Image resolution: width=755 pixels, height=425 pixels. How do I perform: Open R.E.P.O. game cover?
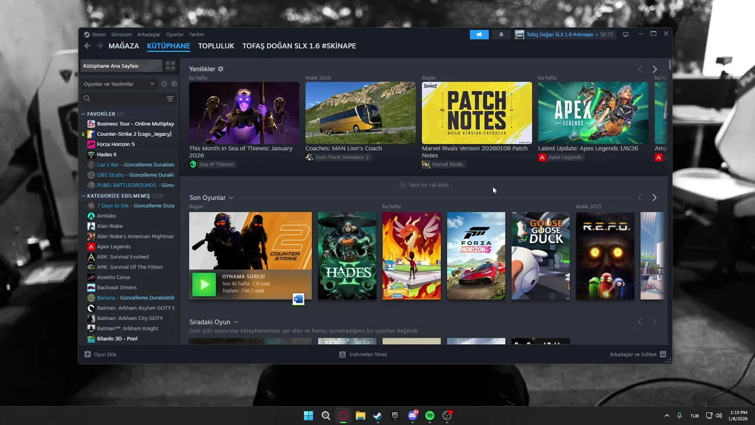coord(605,256)
